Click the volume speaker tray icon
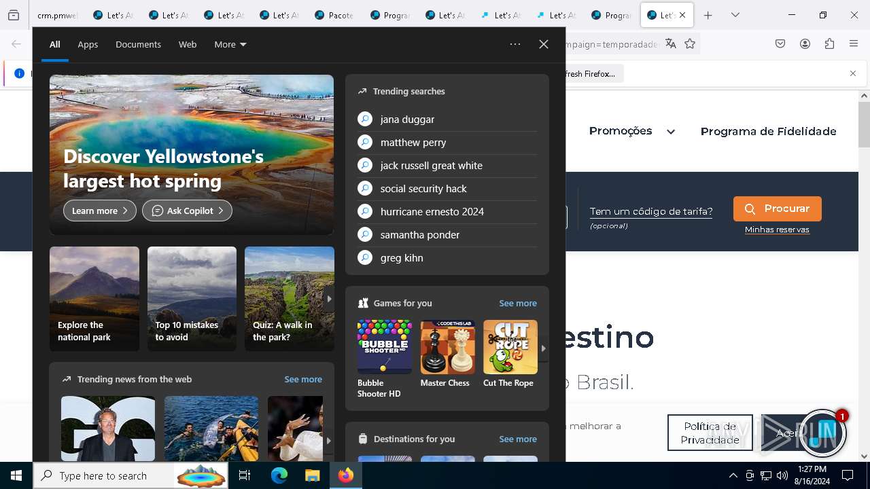The height and width of the screenshot is (489, 870). click(782, 475)
